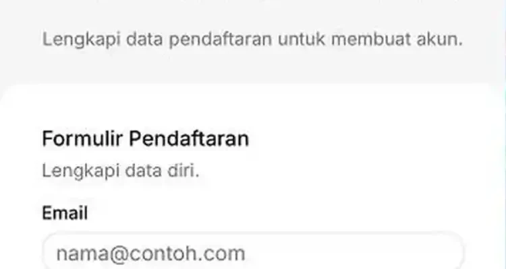Select the Email field label
The width and height of the screenshot is (506, 269).
click(65, 214)
